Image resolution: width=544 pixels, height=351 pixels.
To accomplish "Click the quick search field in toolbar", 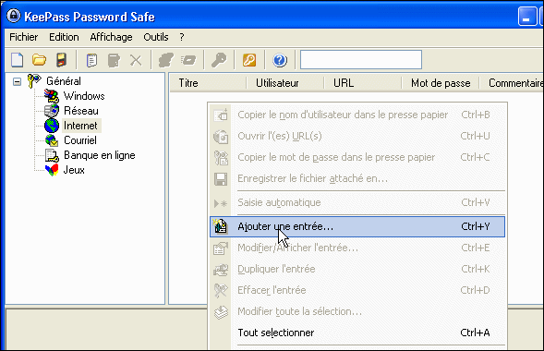I will click(x=361, y=60).
